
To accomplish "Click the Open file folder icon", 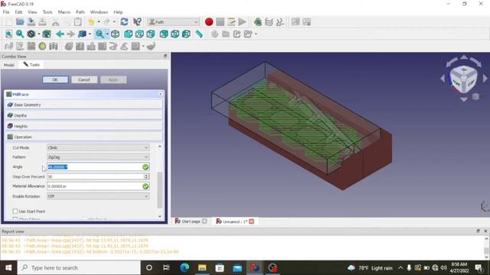I will [20, 22].
